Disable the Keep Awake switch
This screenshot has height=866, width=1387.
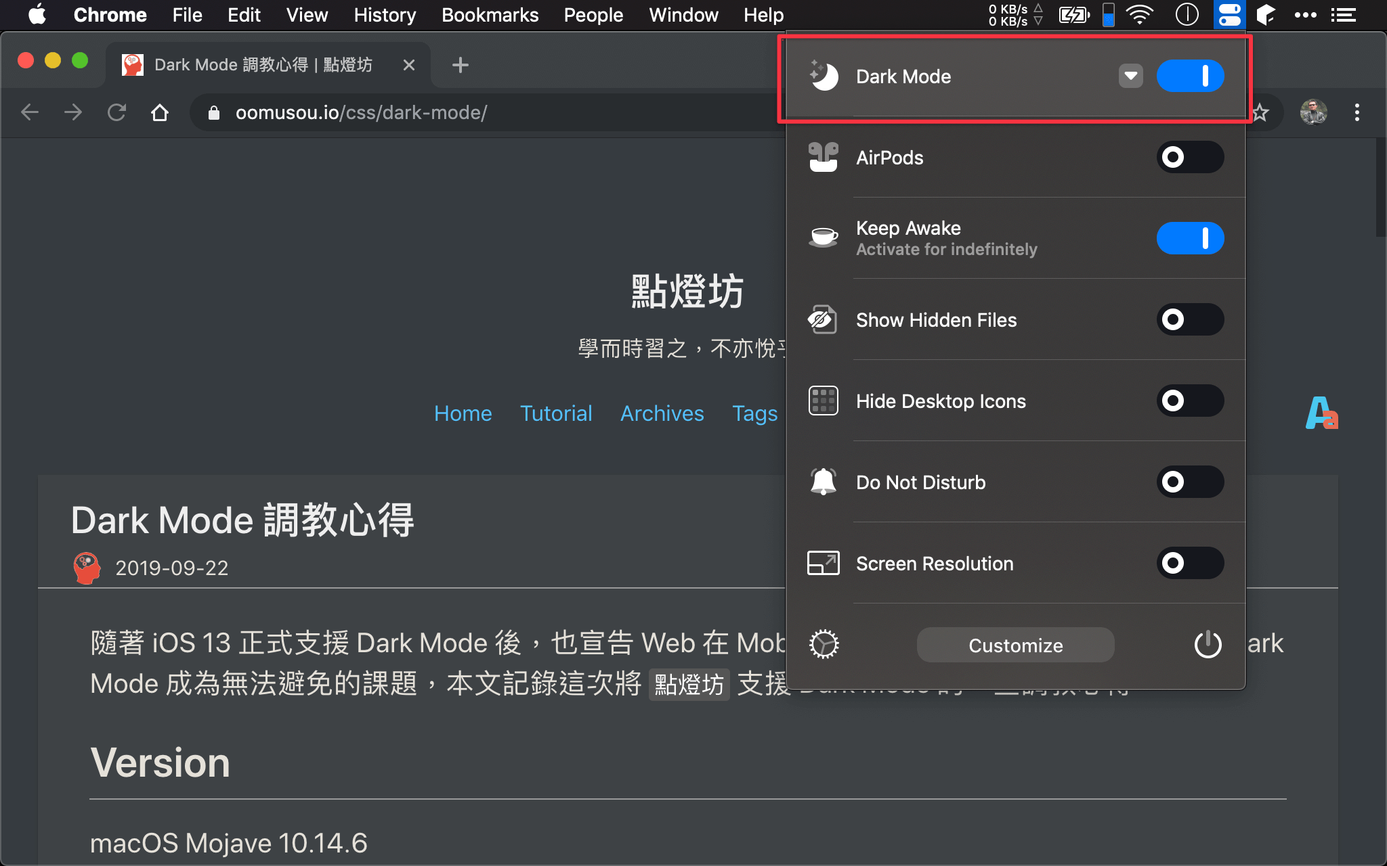[1190, 238]
